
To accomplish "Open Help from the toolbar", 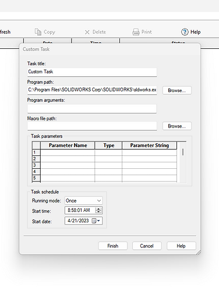I will 190,32.
